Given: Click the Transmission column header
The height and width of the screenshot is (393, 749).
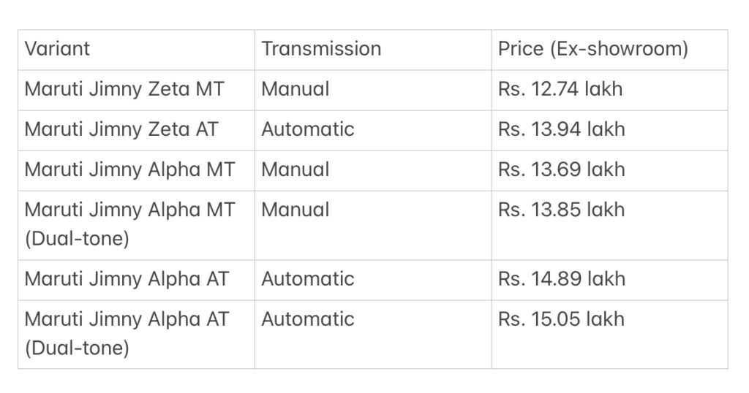Looking at the screenshot, I should 373,50.
